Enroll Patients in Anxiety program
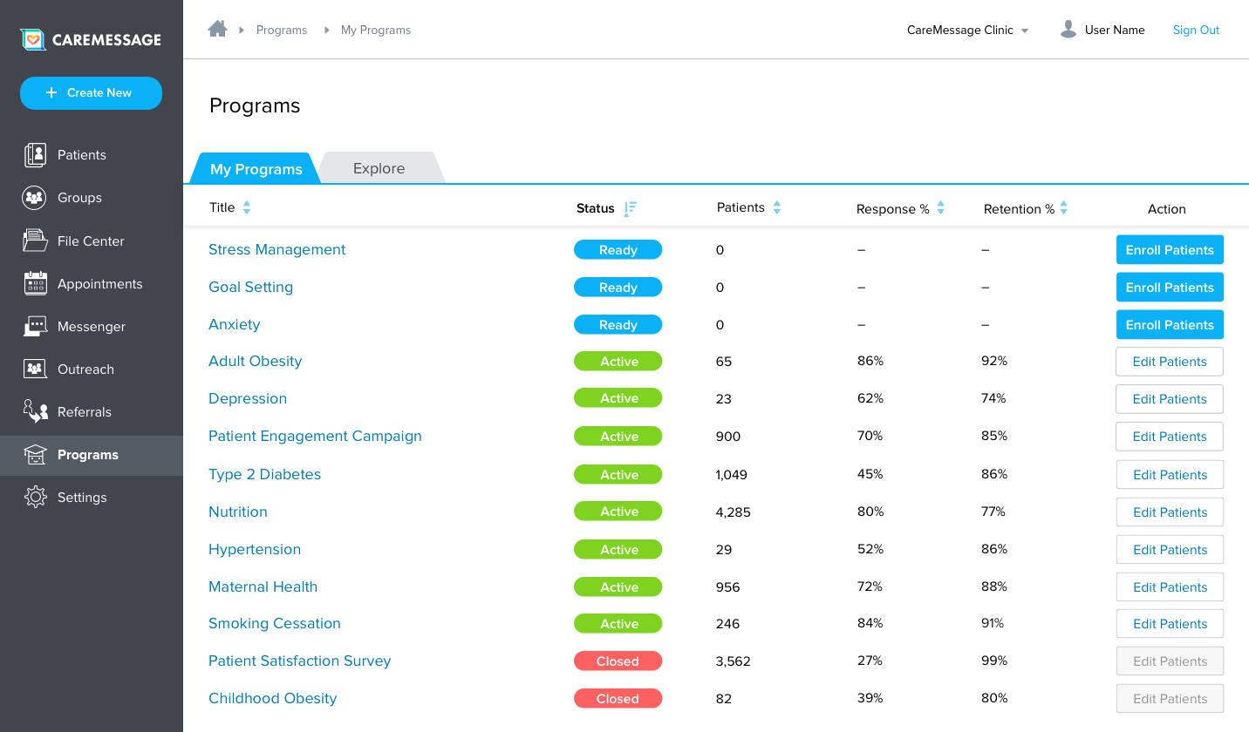 pyautogui.click(x=1170, y=324)
